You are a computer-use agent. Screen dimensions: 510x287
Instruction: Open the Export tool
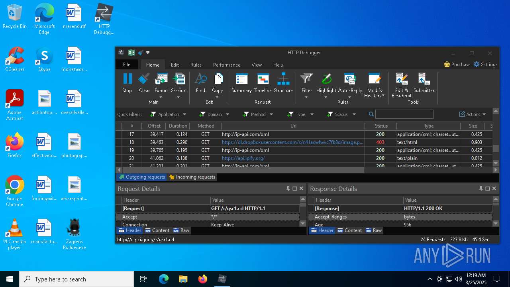tap(161, 79)
